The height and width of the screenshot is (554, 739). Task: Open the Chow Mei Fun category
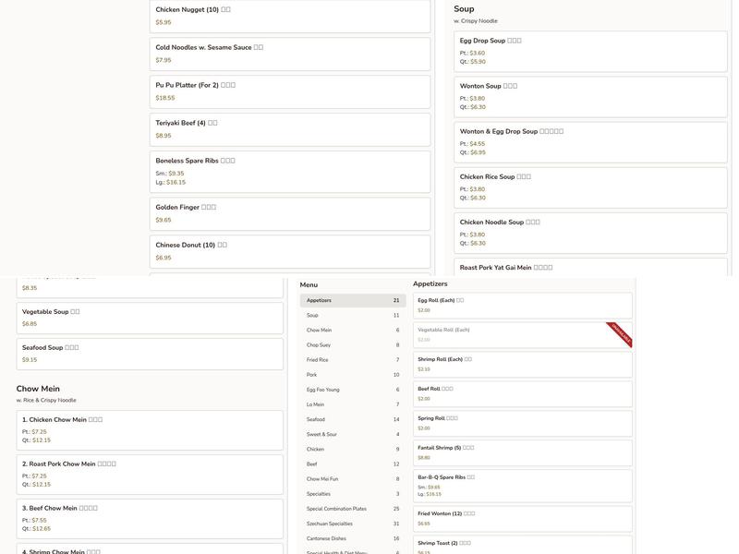pyautogui.click(x=352, y=479)
